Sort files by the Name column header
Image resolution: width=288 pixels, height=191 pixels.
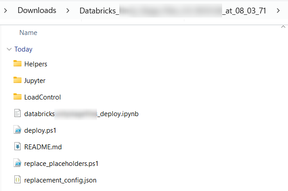(28, 33)
